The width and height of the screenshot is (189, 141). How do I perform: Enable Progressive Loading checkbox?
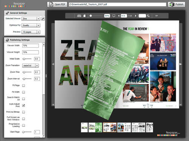(23, 125)
